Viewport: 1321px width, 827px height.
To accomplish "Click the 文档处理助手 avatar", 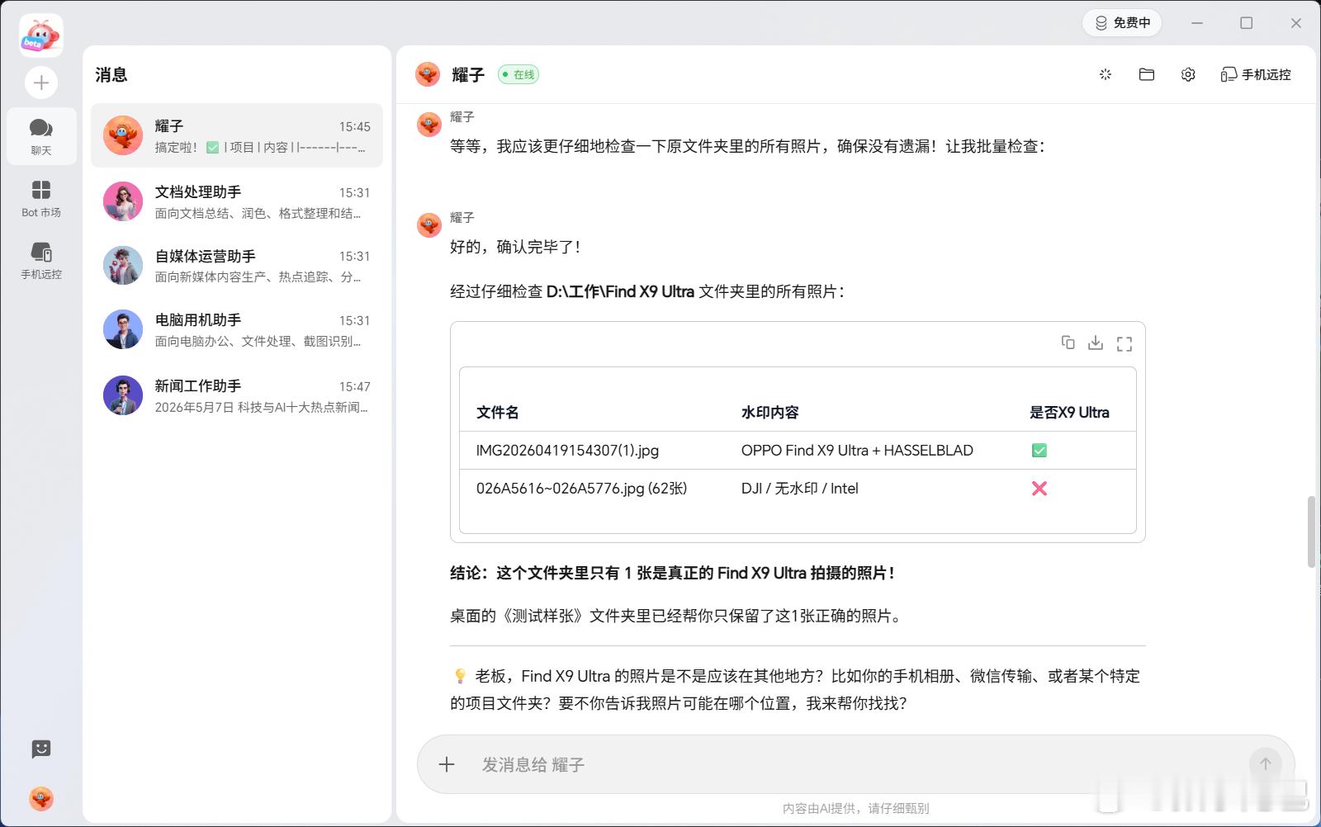I will (x=123, y=201).
